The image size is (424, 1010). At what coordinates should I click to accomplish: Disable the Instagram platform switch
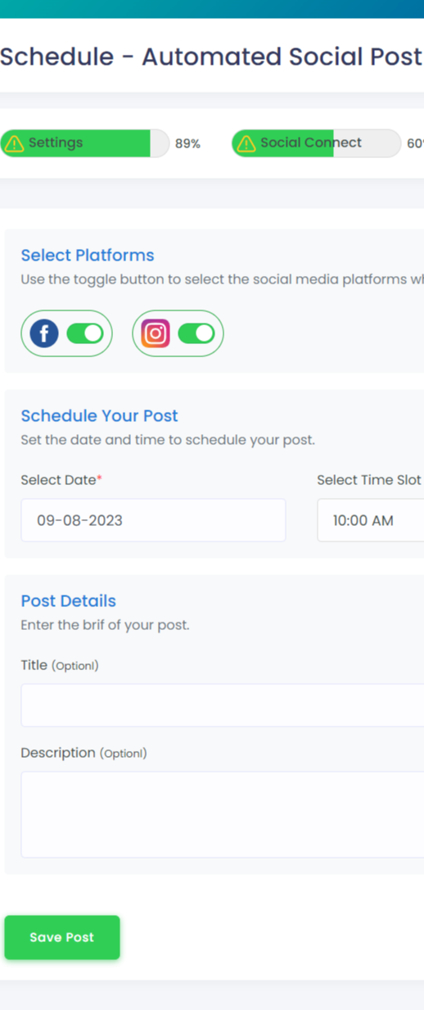[x=196, y=333]
